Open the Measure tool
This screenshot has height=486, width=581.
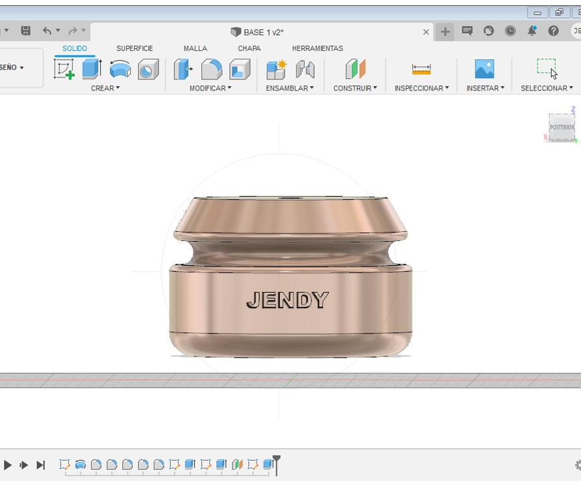click(421, 68)
